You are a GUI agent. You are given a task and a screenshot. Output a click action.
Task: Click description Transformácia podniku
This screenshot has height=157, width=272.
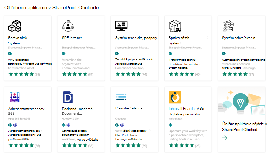pos(184,64)
